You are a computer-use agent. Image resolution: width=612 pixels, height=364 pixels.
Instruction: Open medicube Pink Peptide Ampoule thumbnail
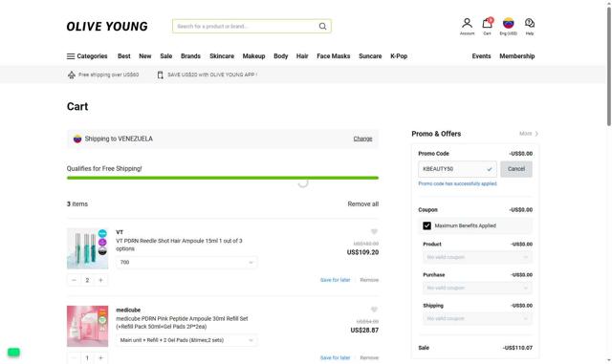pos(87,326)
